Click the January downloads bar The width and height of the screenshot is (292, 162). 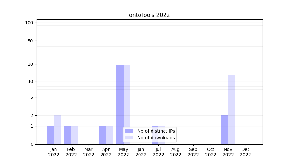(57, 130)
